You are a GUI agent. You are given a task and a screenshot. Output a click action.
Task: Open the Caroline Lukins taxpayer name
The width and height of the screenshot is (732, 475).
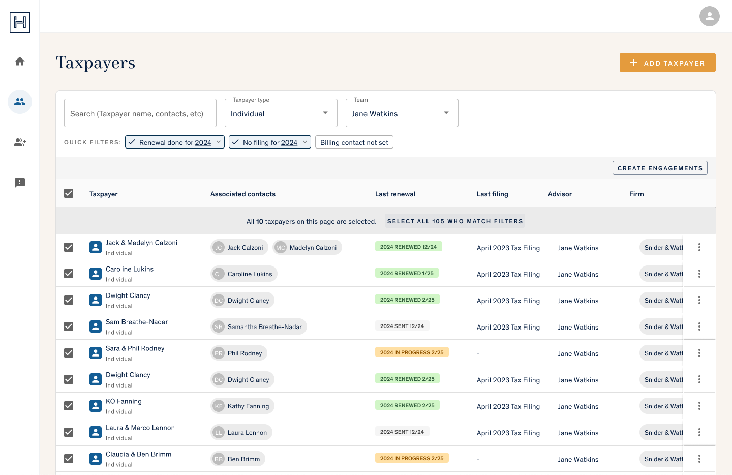pos(130,269)
